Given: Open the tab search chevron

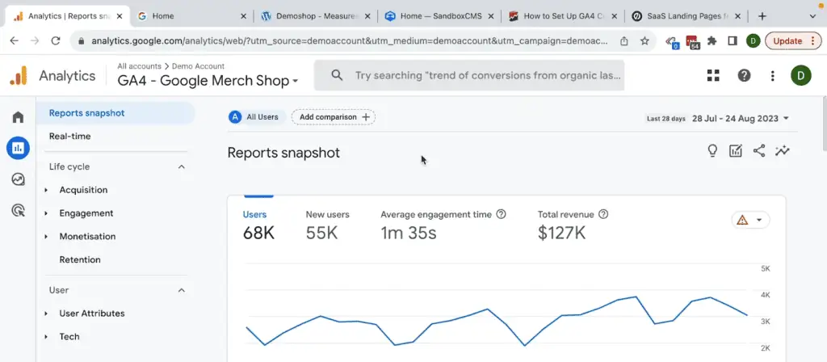Looking at the screenshot, I should pos(812,16).
